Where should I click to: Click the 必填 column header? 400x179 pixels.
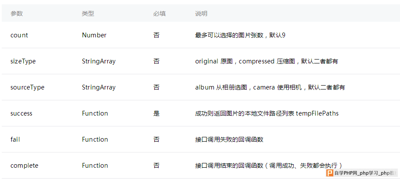159,14
